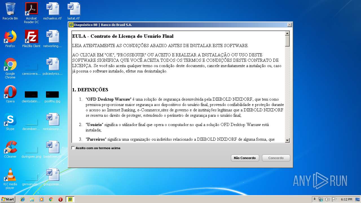361x203 pixels.
Task: Select the decemberr file on the desktop
Action: coord(31,124)
